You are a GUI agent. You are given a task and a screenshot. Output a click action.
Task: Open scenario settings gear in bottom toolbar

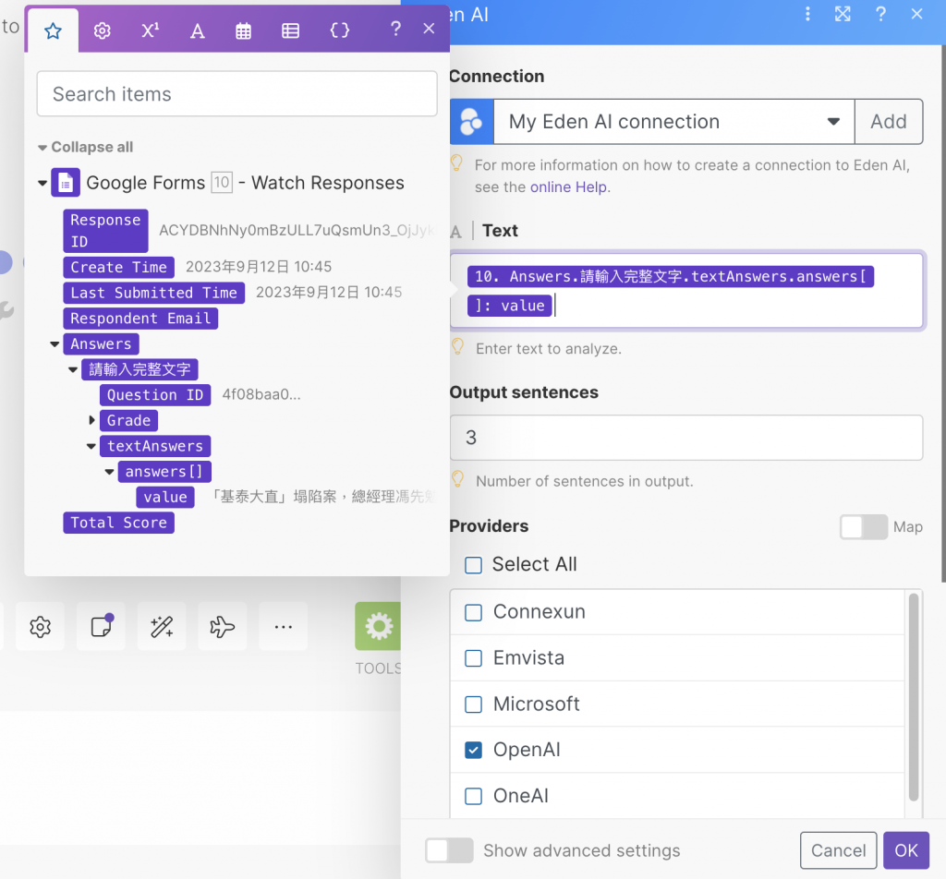(x=40, y=627)
